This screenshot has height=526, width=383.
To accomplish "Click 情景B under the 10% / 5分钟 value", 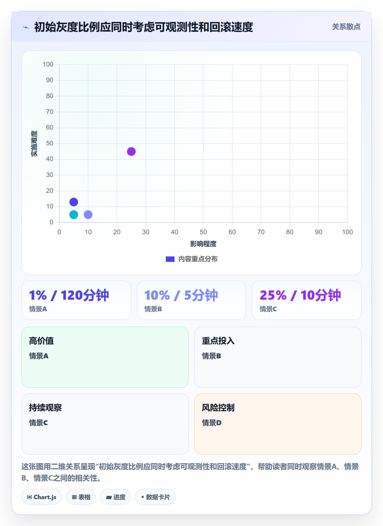I will point(153,309).
